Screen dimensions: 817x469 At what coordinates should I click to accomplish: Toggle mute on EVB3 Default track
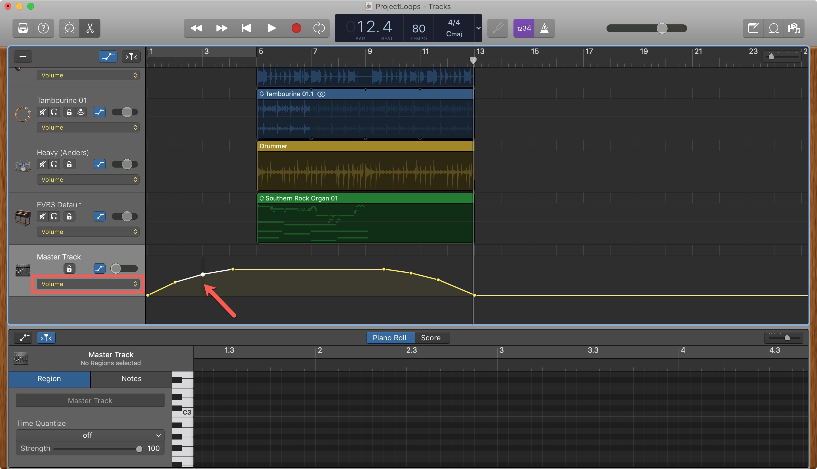tap(41, 216)
